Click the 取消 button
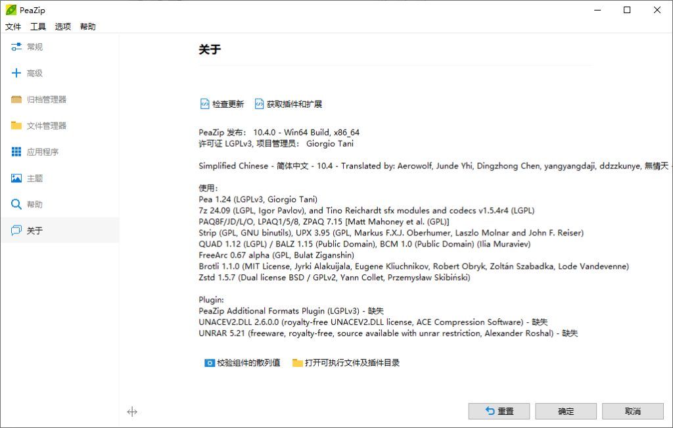 [633, 412]
